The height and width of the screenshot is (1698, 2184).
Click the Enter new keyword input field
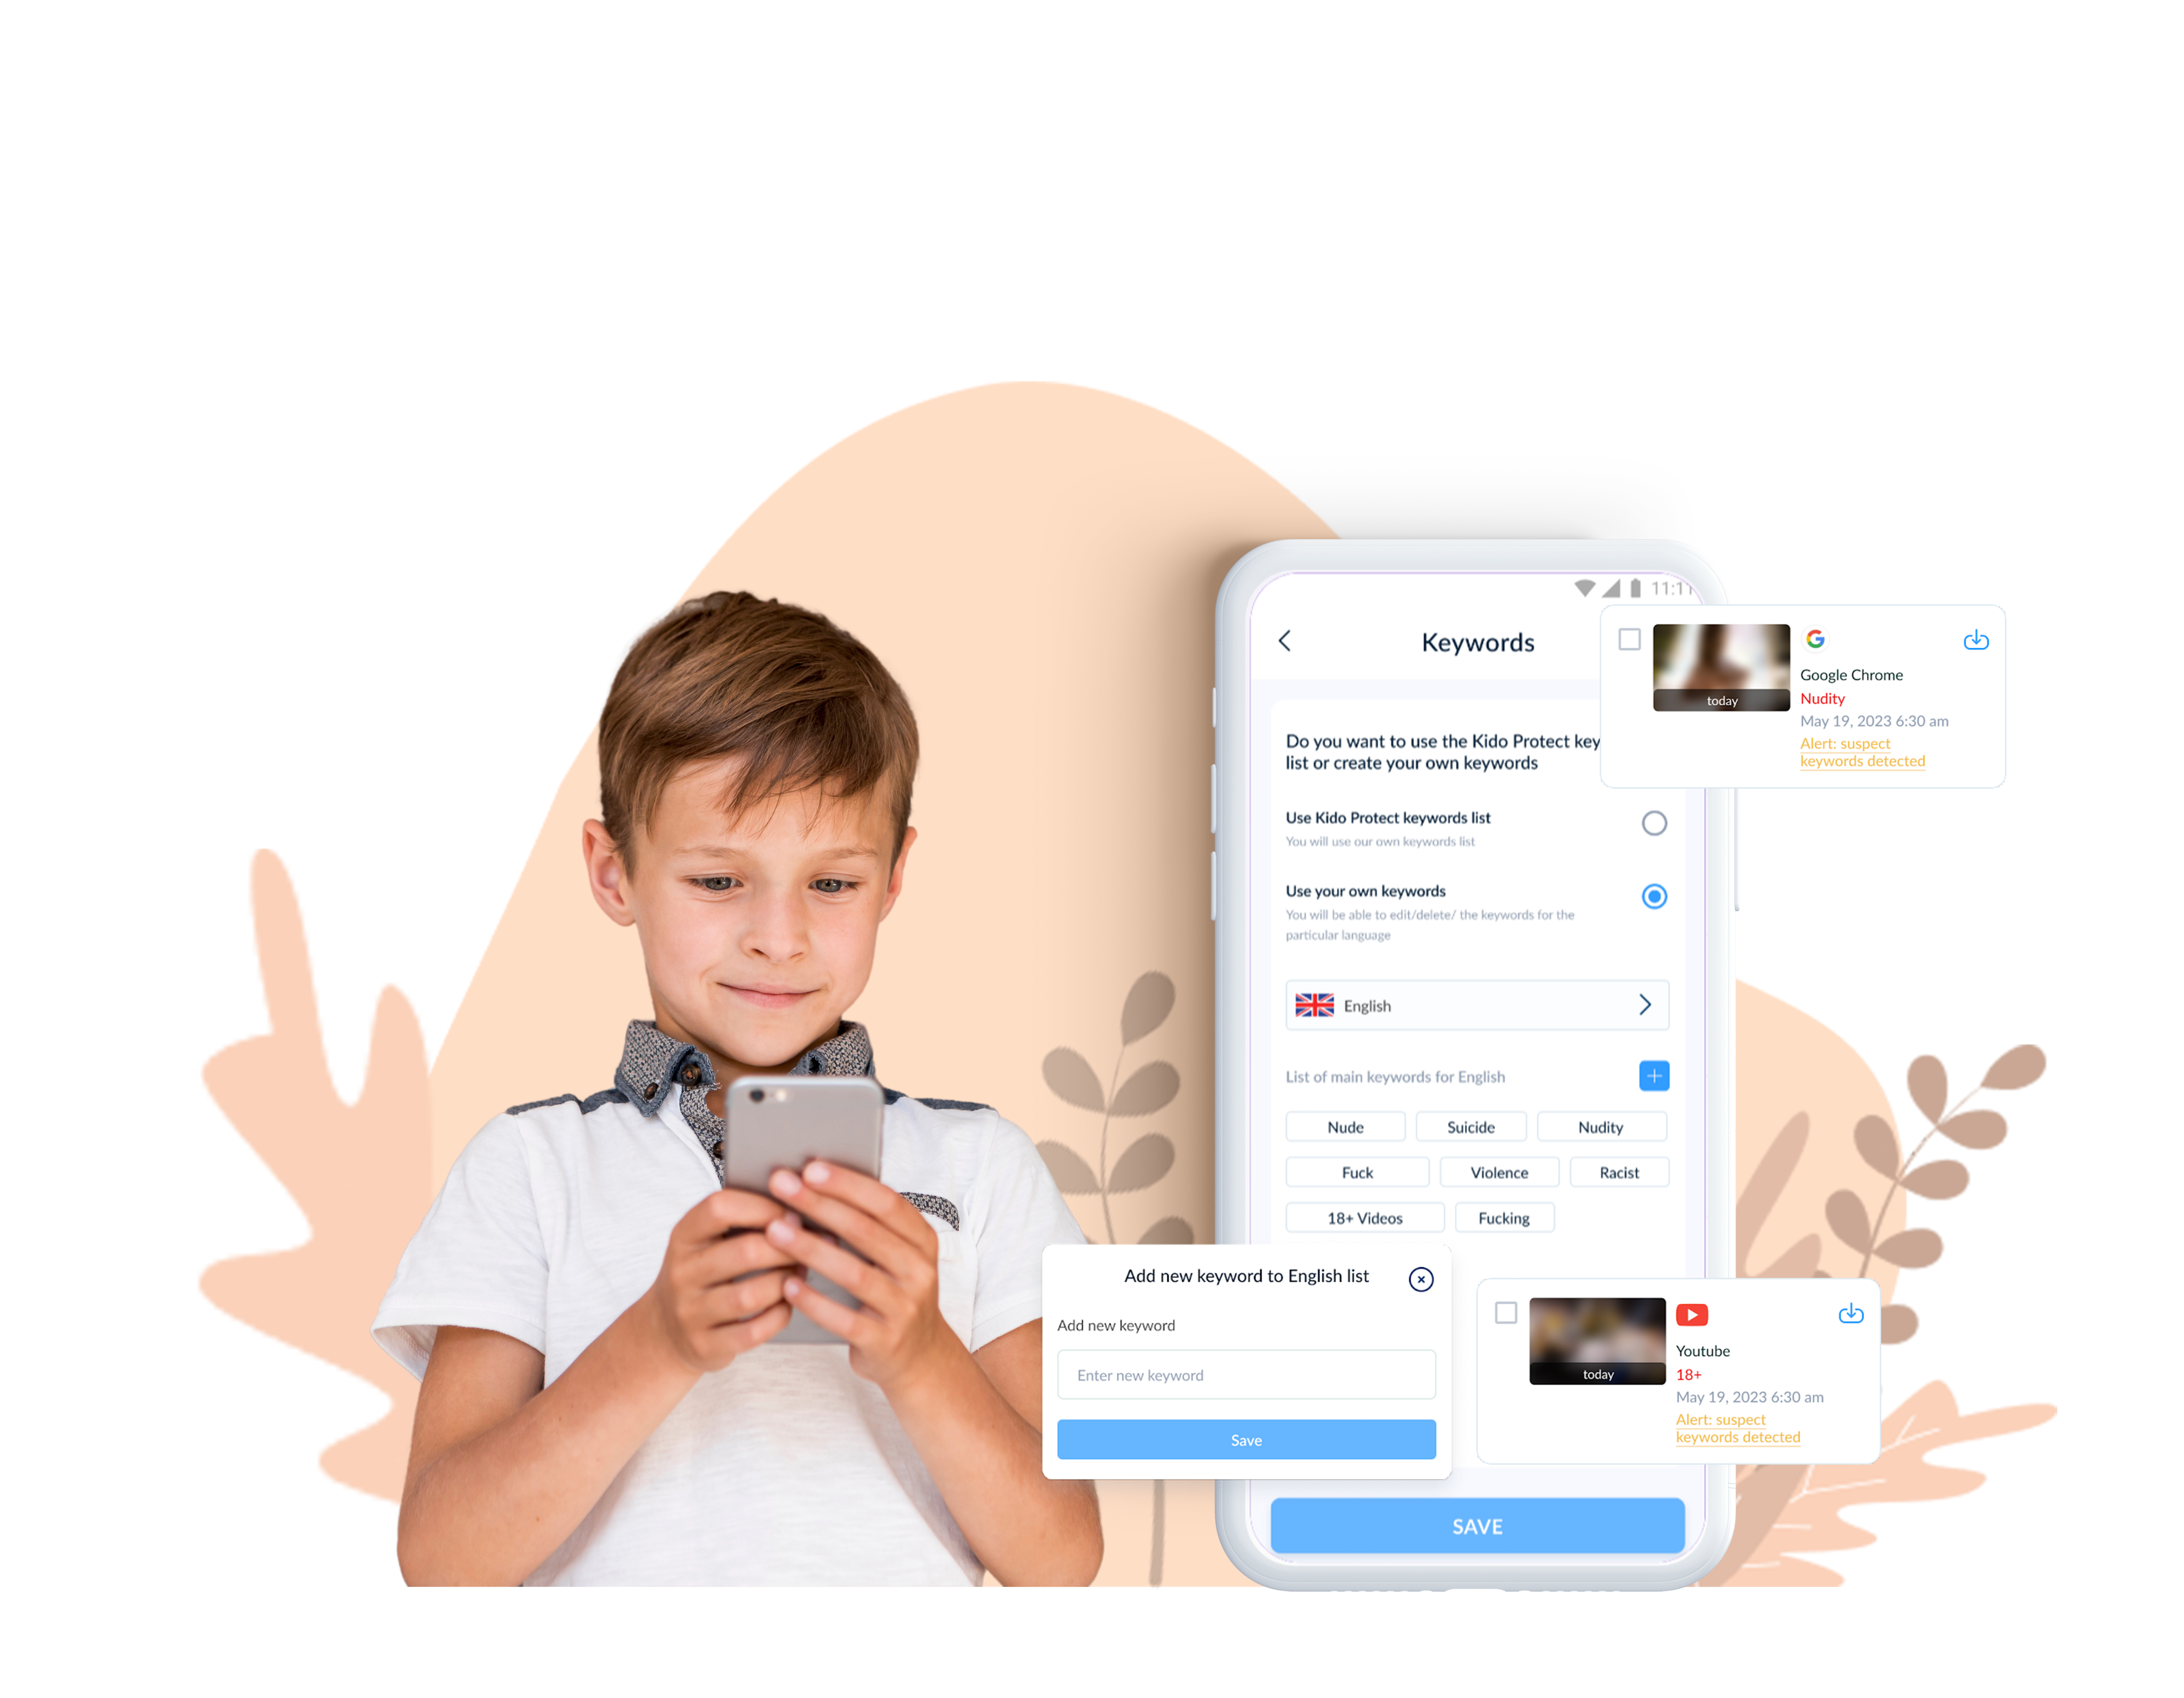(1246, 1374)
